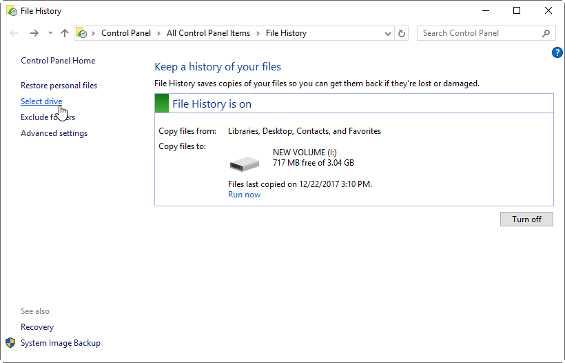Expand the address bar history dropdown
The width and height of the screenshot is (565, 363).
coord(387,33)
